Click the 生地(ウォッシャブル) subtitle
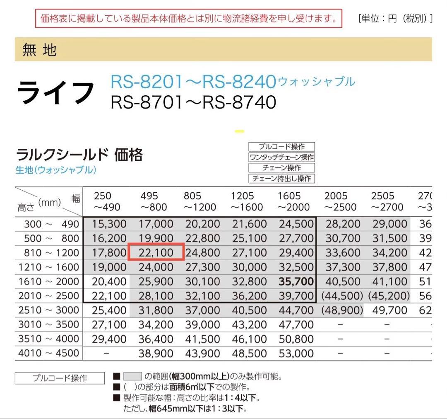 pos(56,170)
